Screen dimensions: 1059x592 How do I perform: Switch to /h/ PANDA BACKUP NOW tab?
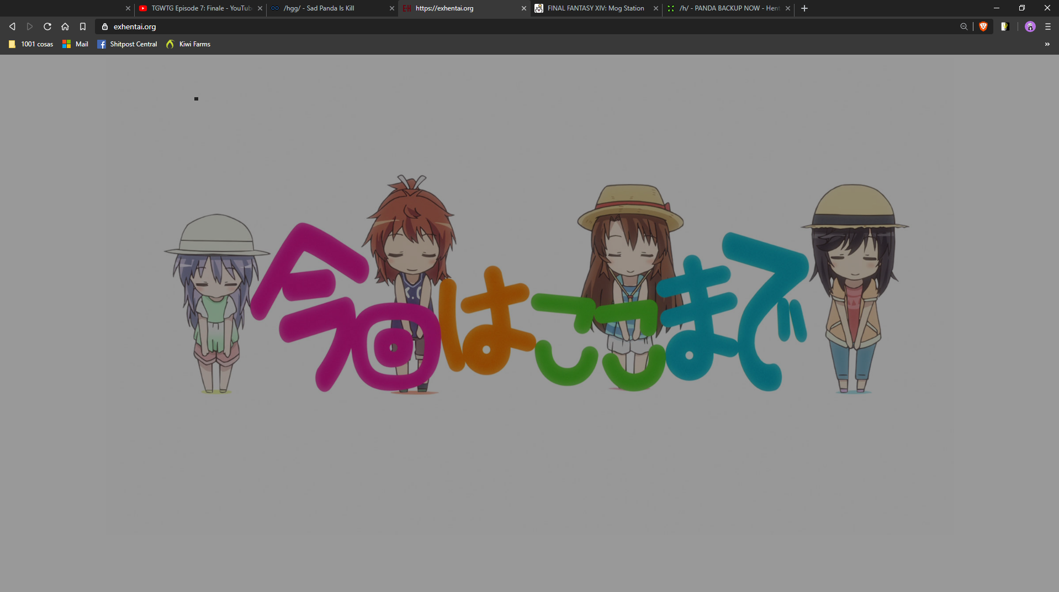[x=728, y=8]
